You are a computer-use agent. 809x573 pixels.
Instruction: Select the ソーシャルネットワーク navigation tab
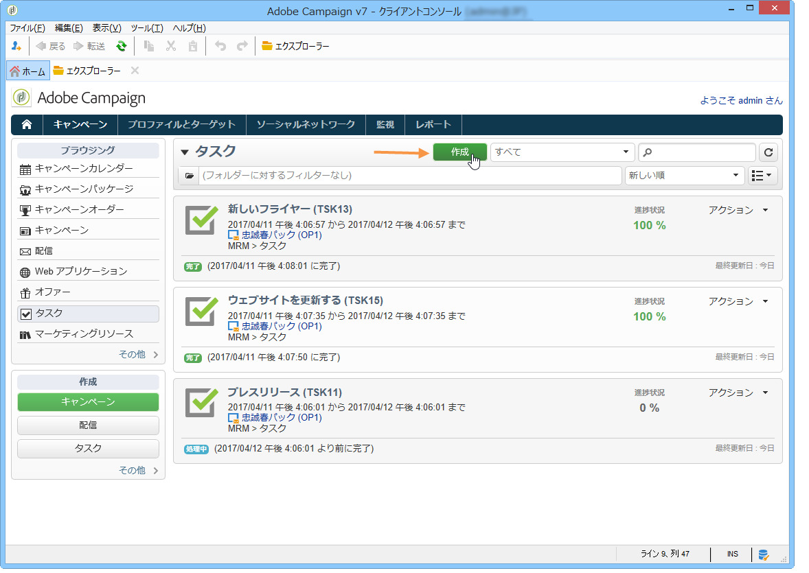(x=306, y=124)
